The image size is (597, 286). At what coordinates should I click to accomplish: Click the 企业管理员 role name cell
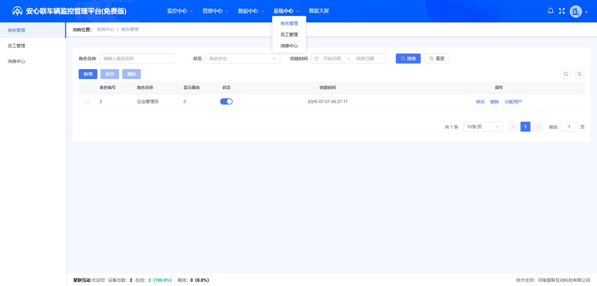coord(148,102)
